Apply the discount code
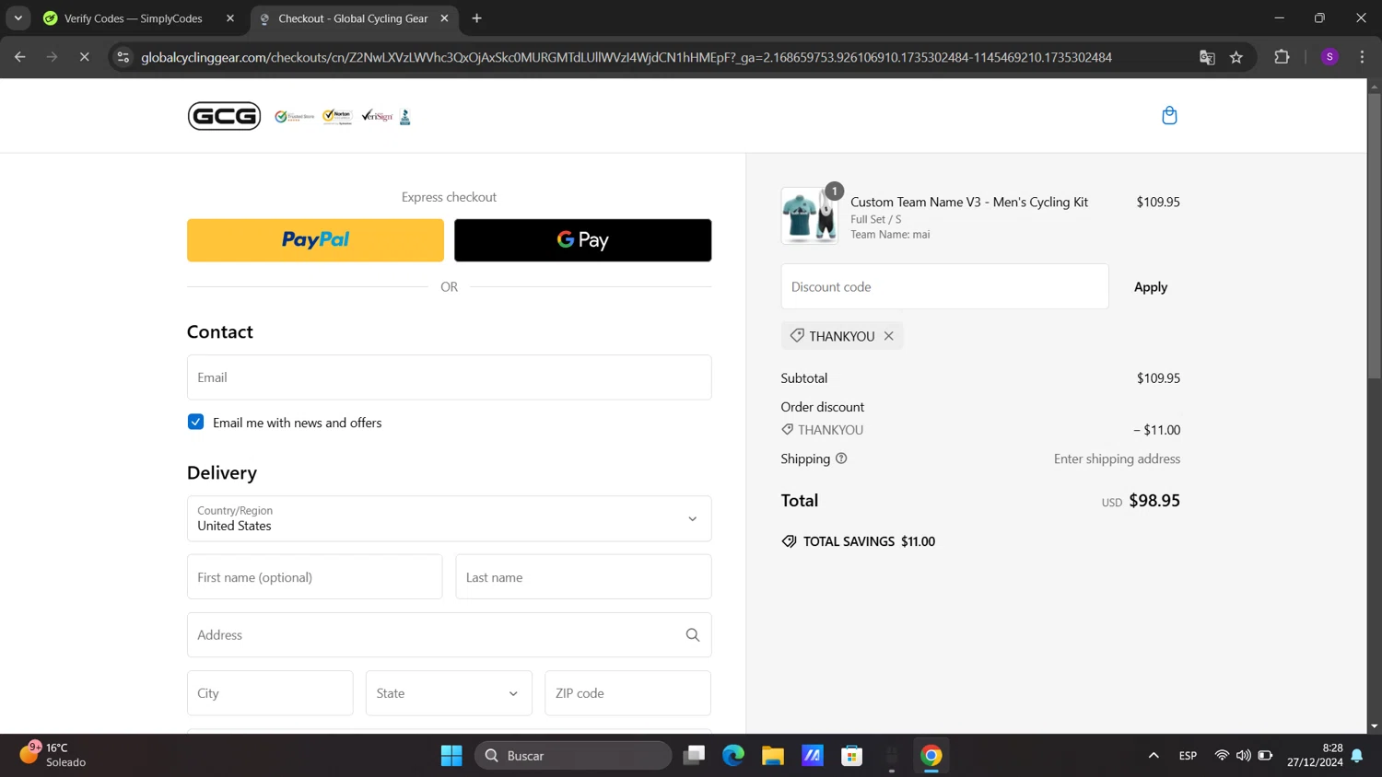Screen dimensions: 1382x777 [1150, 287]
